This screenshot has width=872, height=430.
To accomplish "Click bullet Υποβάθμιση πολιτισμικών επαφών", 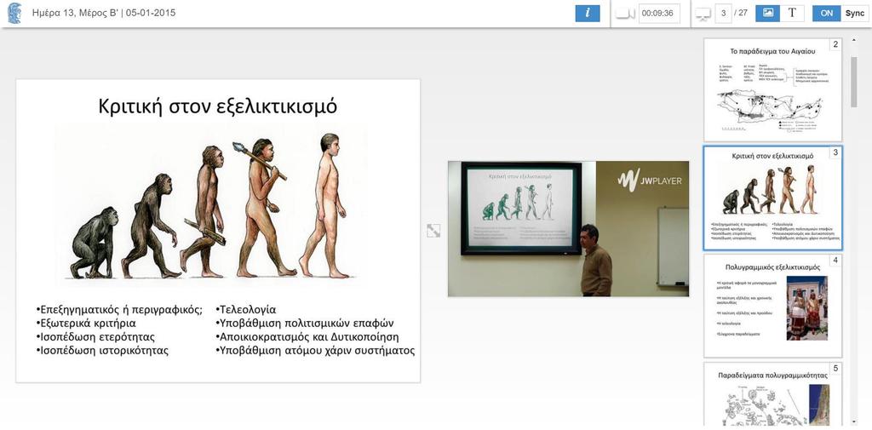I will pyautogui.click(x=304, y=324).
